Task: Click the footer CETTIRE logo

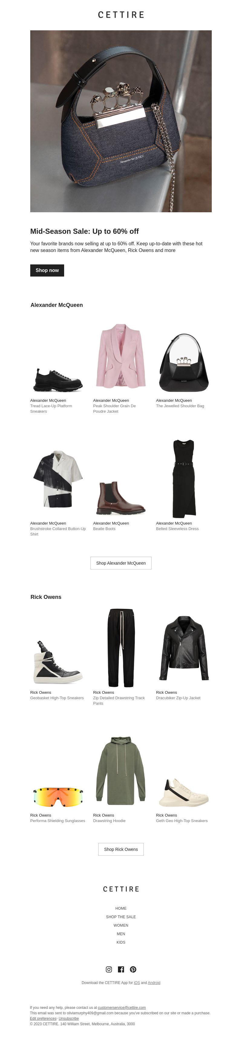Action: (x=121, y=888)
